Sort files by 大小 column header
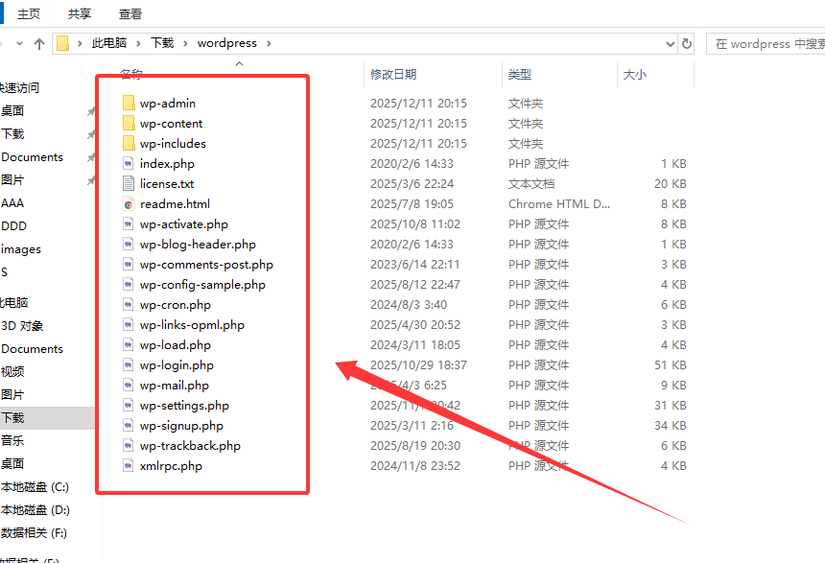This screenshot has width=825, height=563. [x=634, y=74]
